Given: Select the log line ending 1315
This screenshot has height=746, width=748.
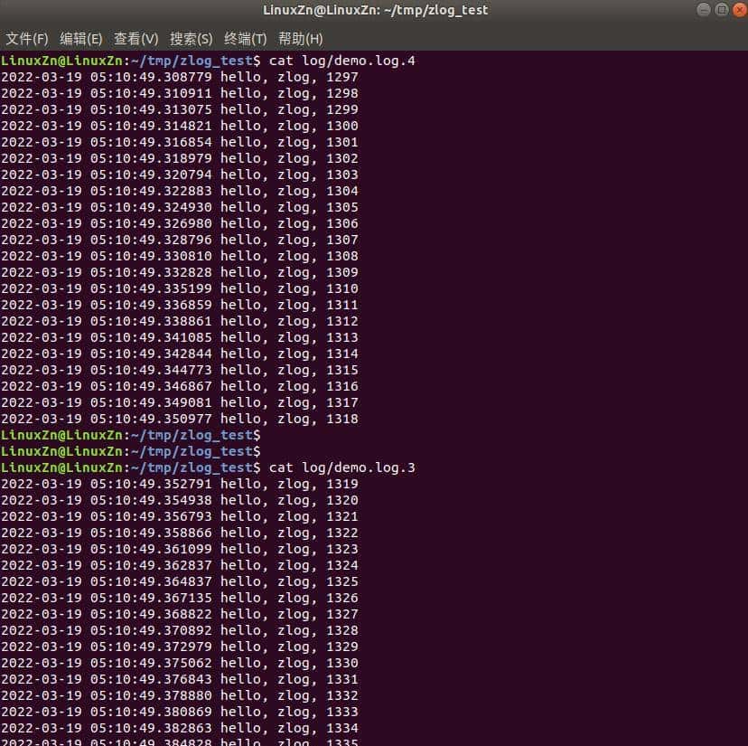Looking at the screenshot, I should point(180,370).
